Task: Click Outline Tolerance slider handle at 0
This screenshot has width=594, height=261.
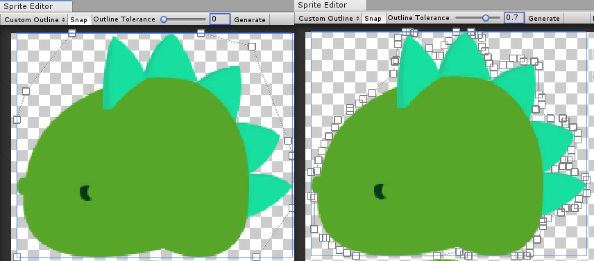Action: [x=164, y=19]
